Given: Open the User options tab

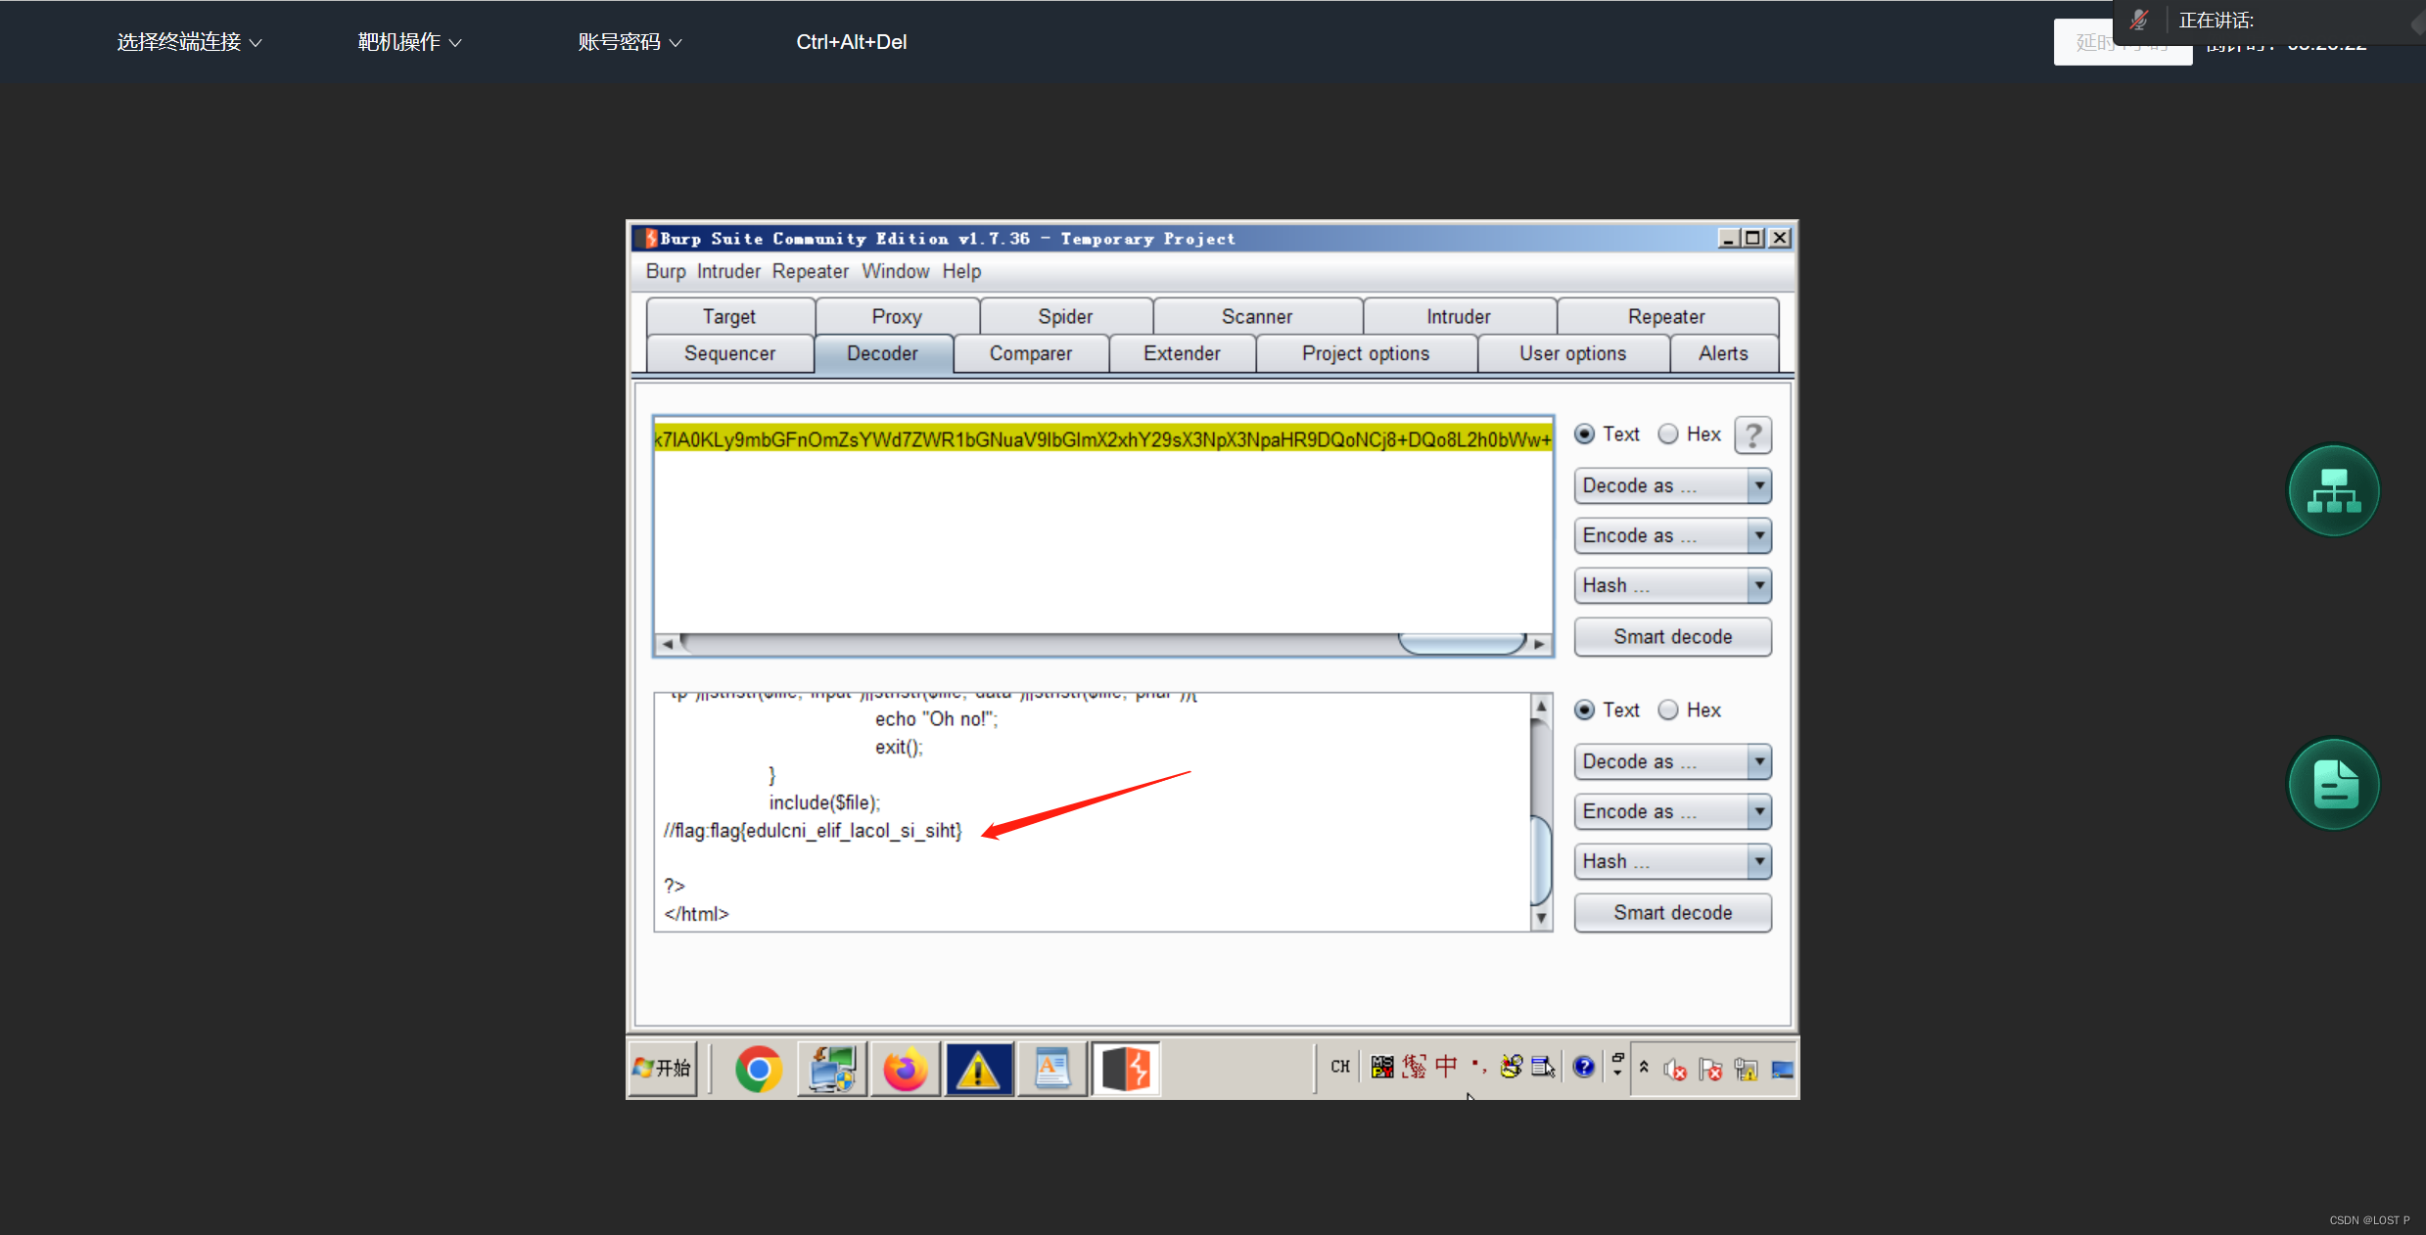Looking at the screenshot, I should (x=1572, y=353).
